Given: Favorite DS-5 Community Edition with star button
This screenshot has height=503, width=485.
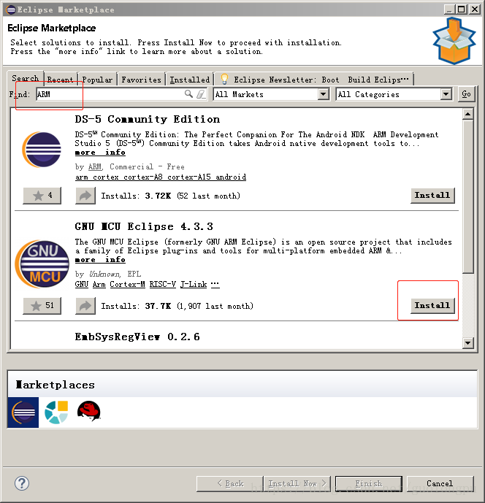Looking at the screenshot, I should click(x=42, y=196).
